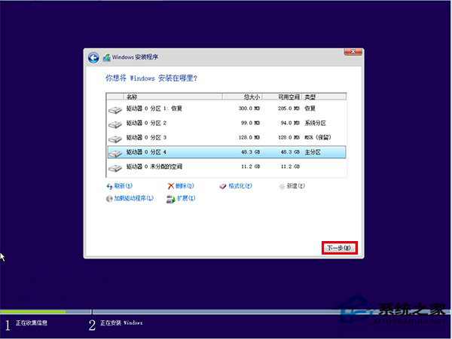Click the drive icon for 分区 3
This screenshot has height=339, width=452.
coord(115,139)
